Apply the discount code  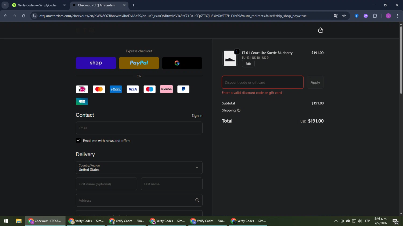315,82
